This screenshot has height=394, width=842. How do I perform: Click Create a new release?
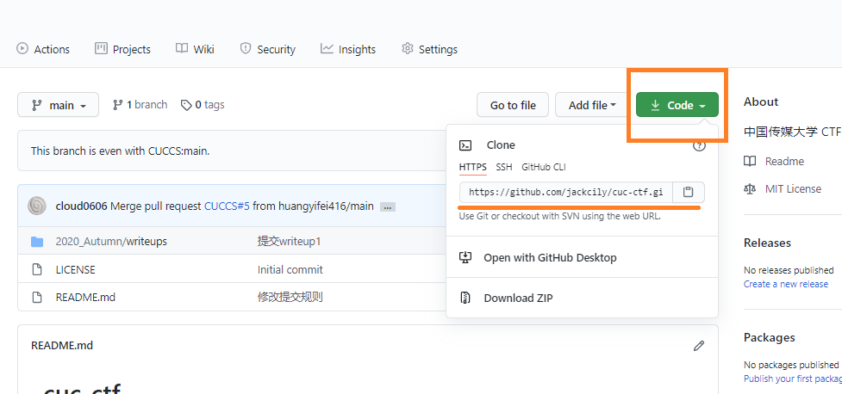click(x=786, y=284)
